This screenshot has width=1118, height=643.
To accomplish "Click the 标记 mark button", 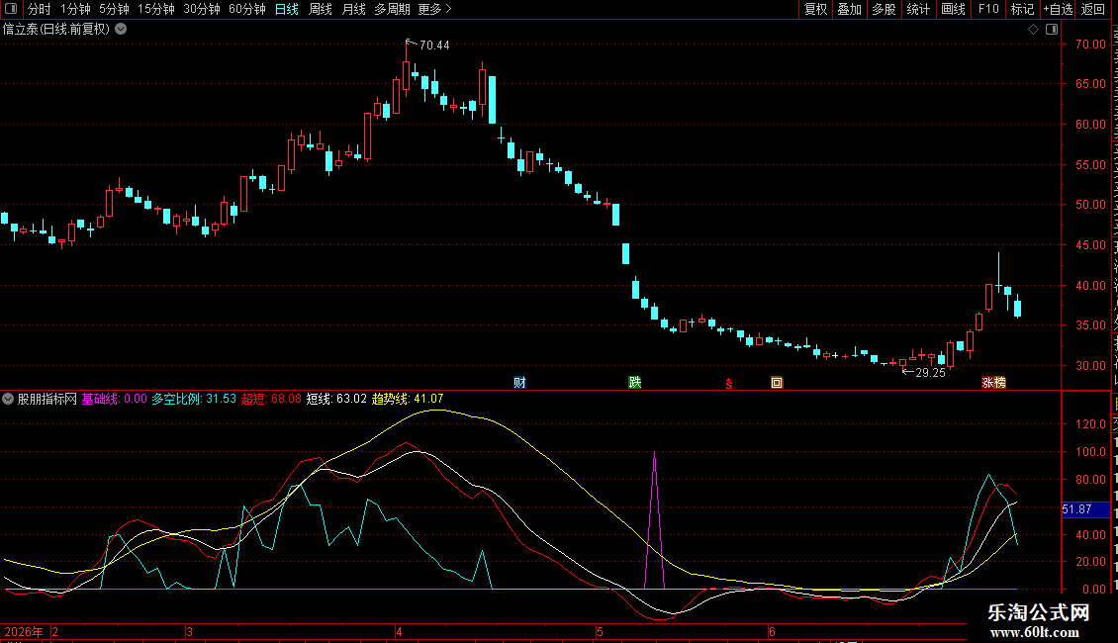I will coord(1022,9).
